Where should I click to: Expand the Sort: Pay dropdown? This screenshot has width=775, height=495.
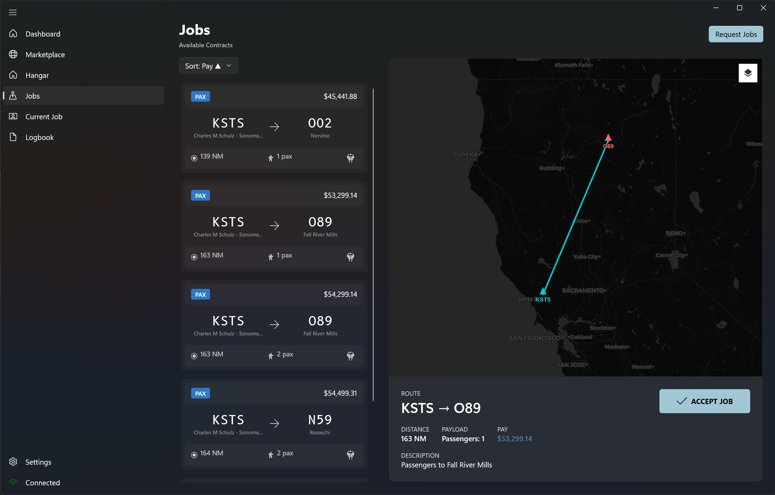point(208,66)
